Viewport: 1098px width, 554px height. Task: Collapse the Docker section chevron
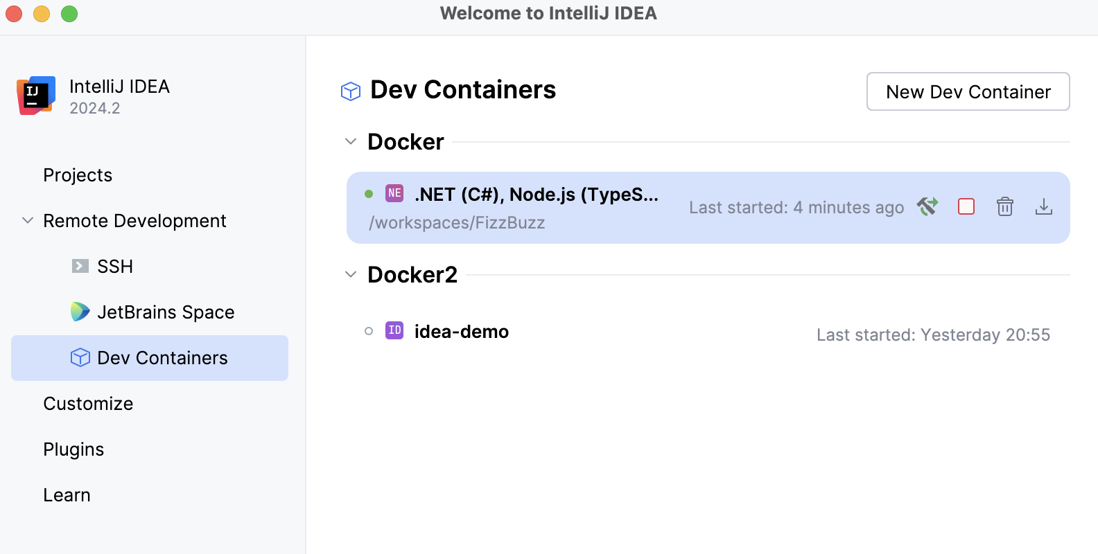pyautogui.click(x=351, y=142)
